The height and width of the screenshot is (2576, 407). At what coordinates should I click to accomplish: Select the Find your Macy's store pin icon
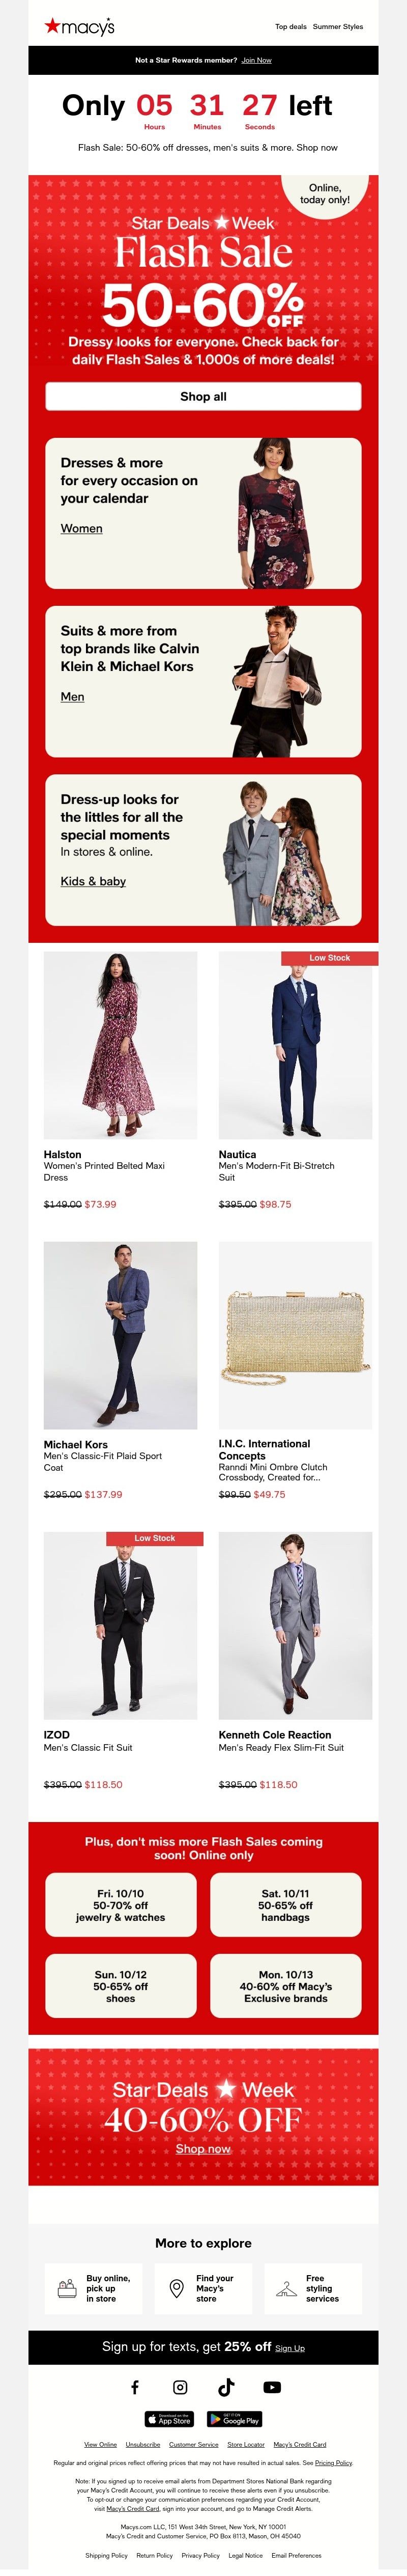pyautogui.click(x=177, y=2288)
